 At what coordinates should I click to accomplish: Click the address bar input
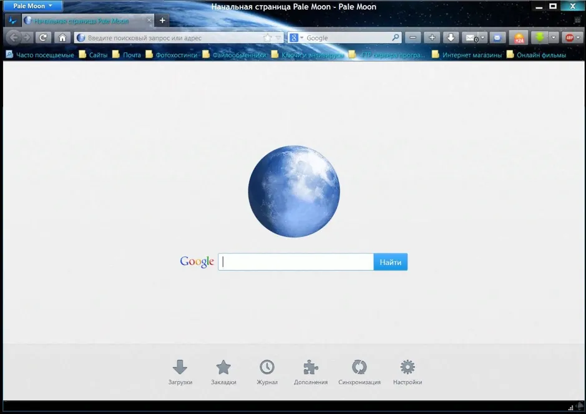coord(173,37)
